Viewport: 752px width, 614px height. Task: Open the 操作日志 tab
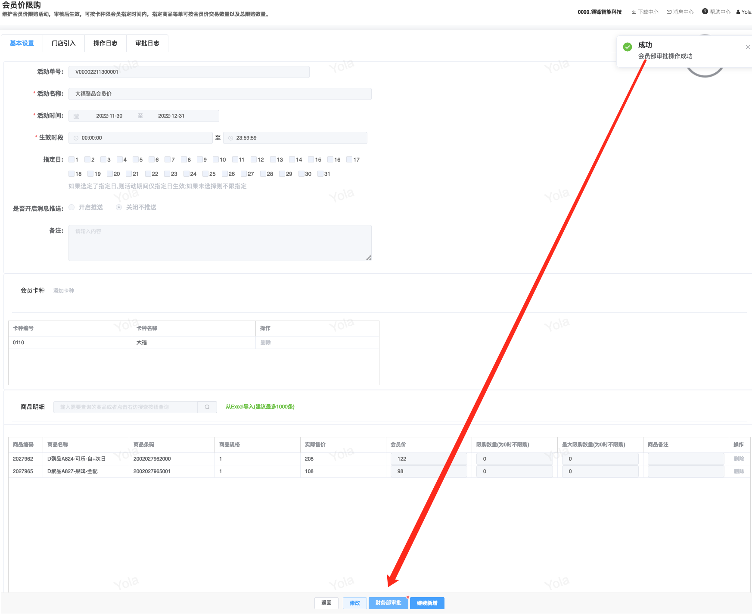click(106, 43)
